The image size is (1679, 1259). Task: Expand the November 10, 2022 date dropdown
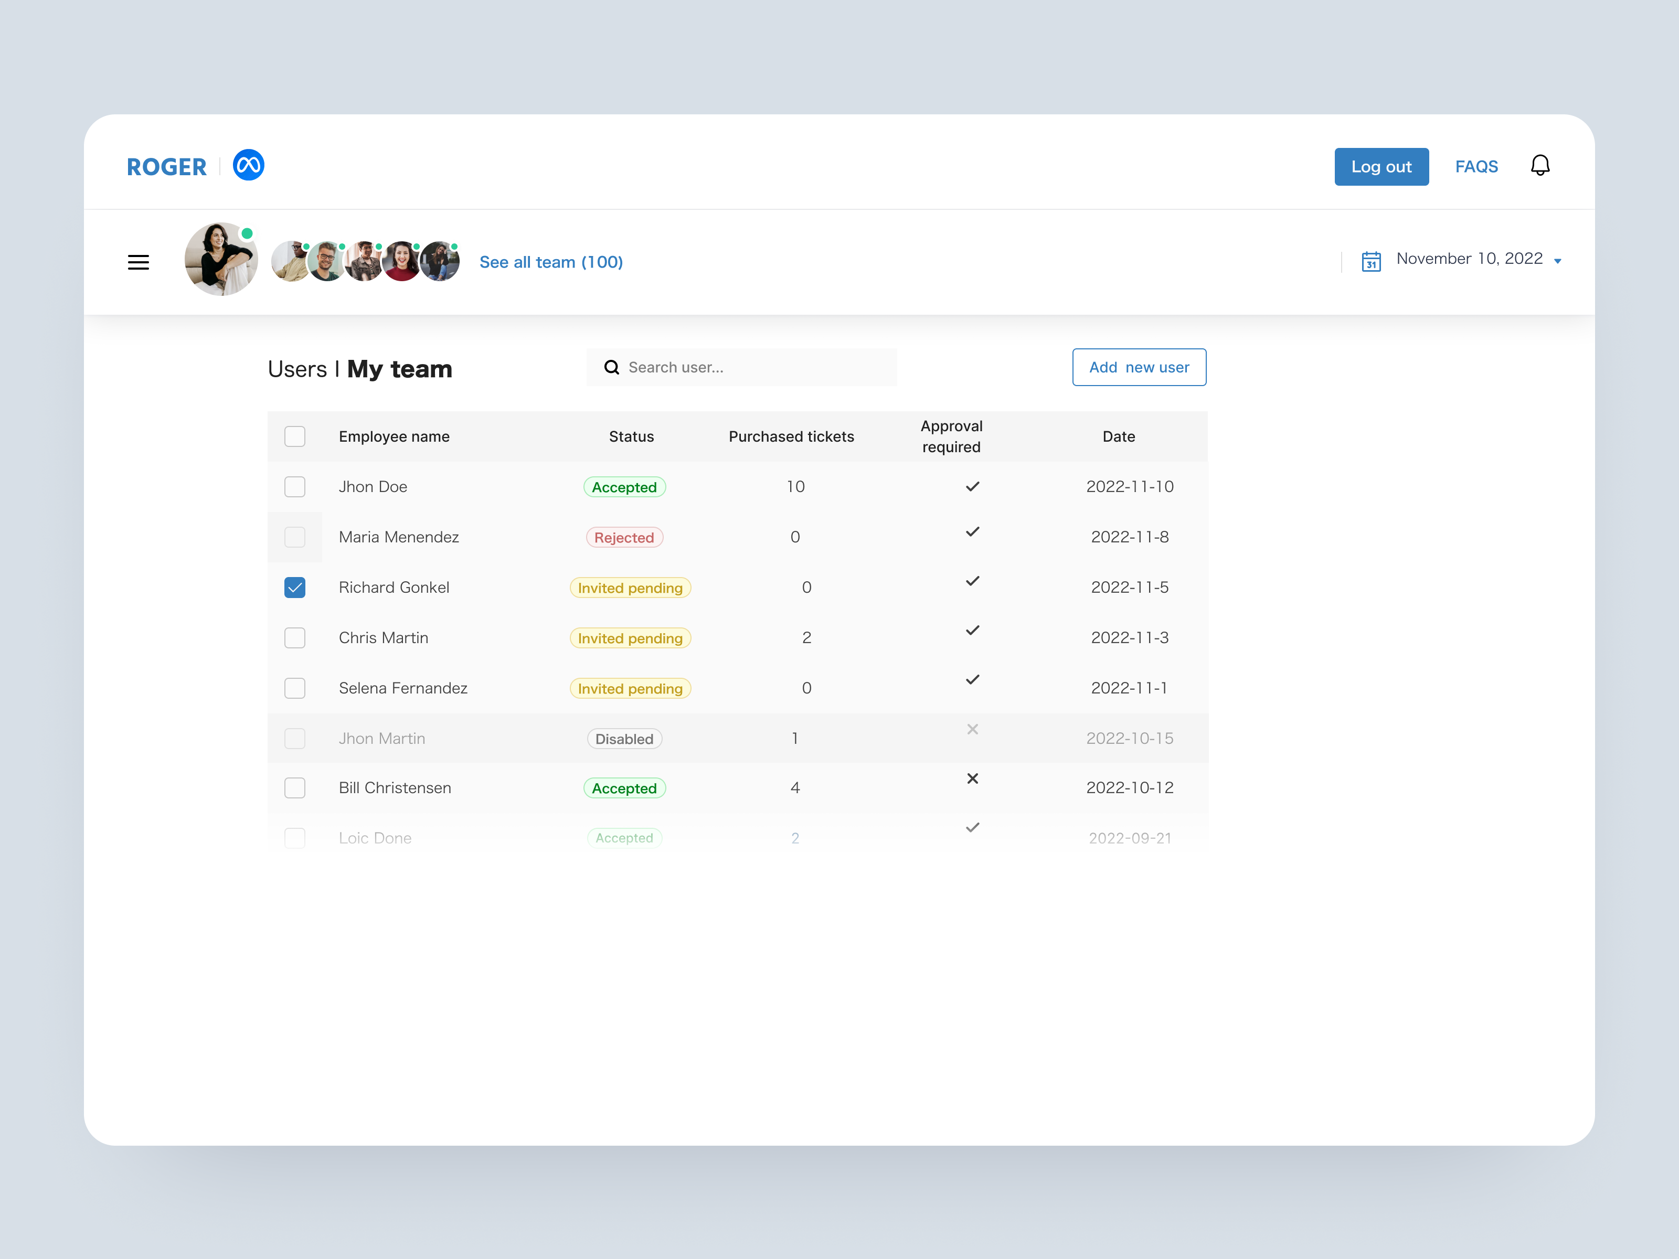pos(1557,261)
